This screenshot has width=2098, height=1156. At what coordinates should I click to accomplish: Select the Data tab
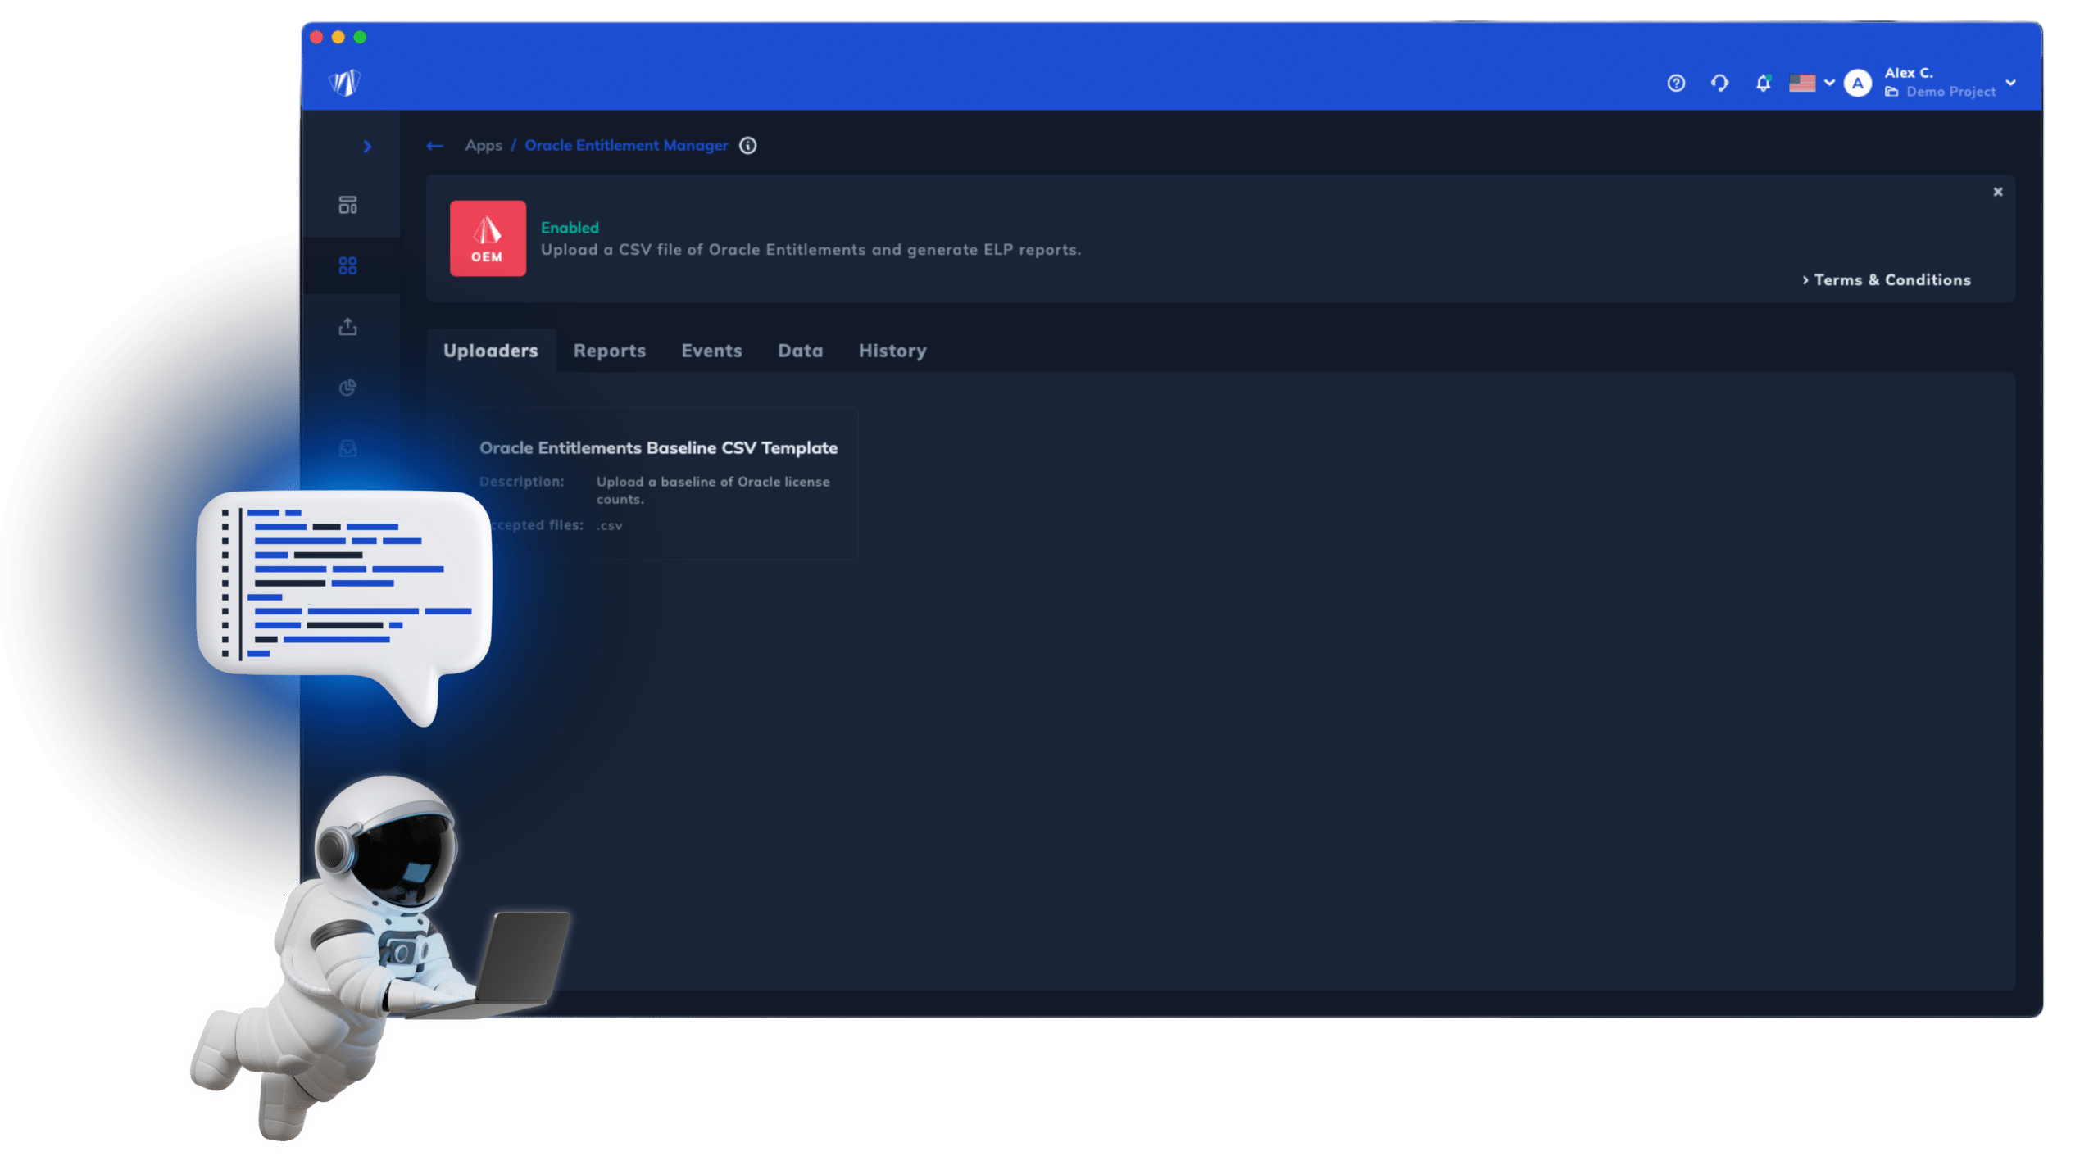pos(800,350)
